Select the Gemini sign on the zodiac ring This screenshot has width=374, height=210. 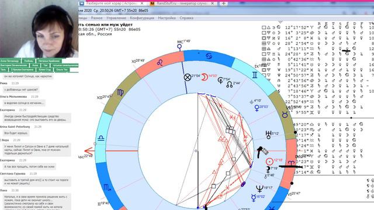point(255,75)
